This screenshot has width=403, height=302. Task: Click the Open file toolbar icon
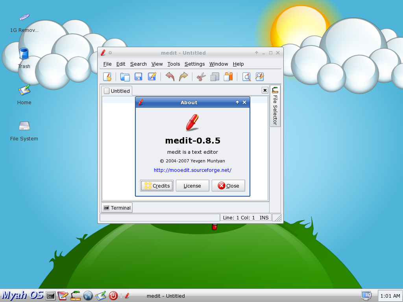(x=125, y=77)
